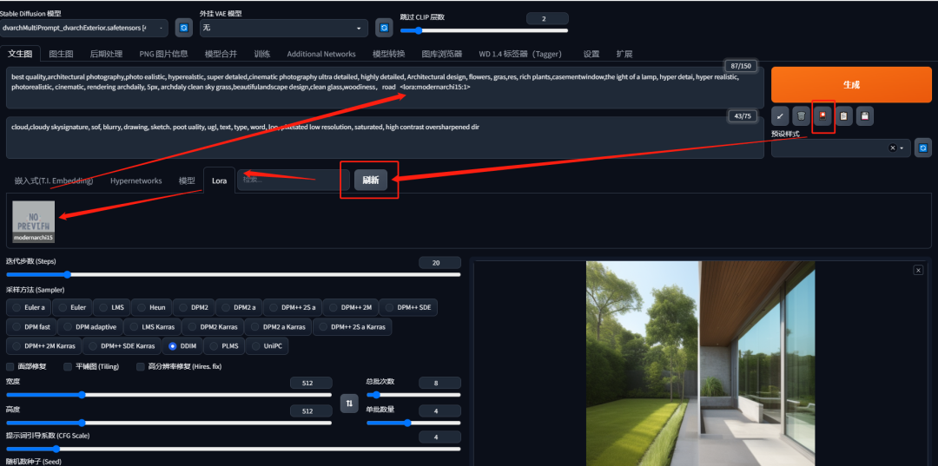Select the LMS Karras sampler
938x466 pixels.
point(153,327)
